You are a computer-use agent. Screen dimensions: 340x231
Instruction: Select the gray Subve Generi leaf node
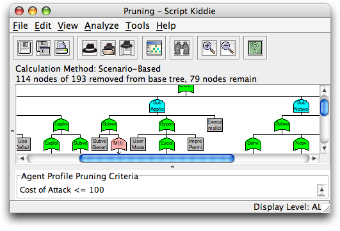[99, 144]
